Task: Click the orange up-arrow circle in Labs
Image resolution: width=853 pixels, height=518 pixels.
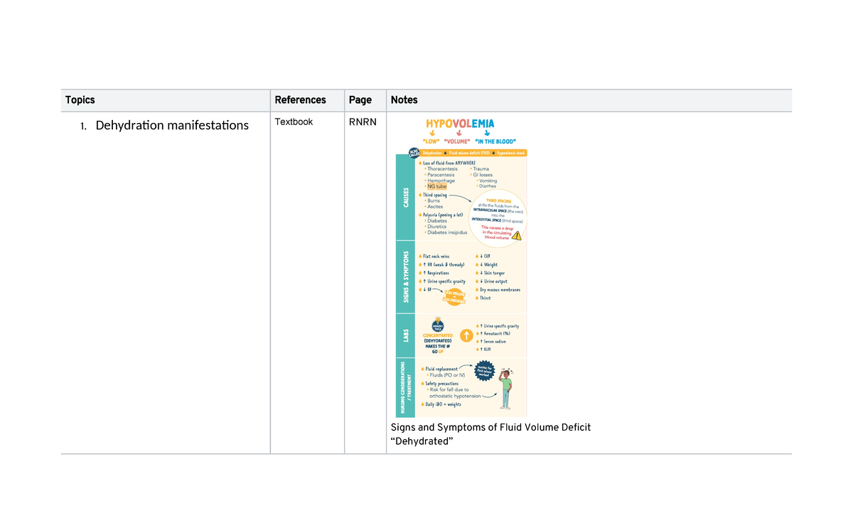Action: [x=466, y=335]
